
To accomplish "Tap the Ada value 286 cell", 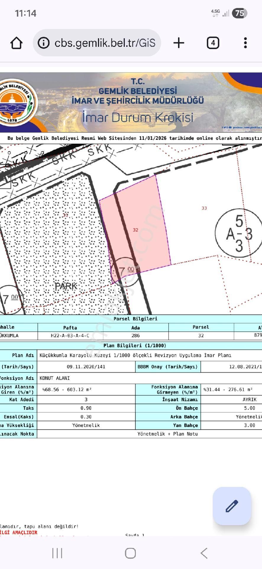I will (x=135, y=335).
